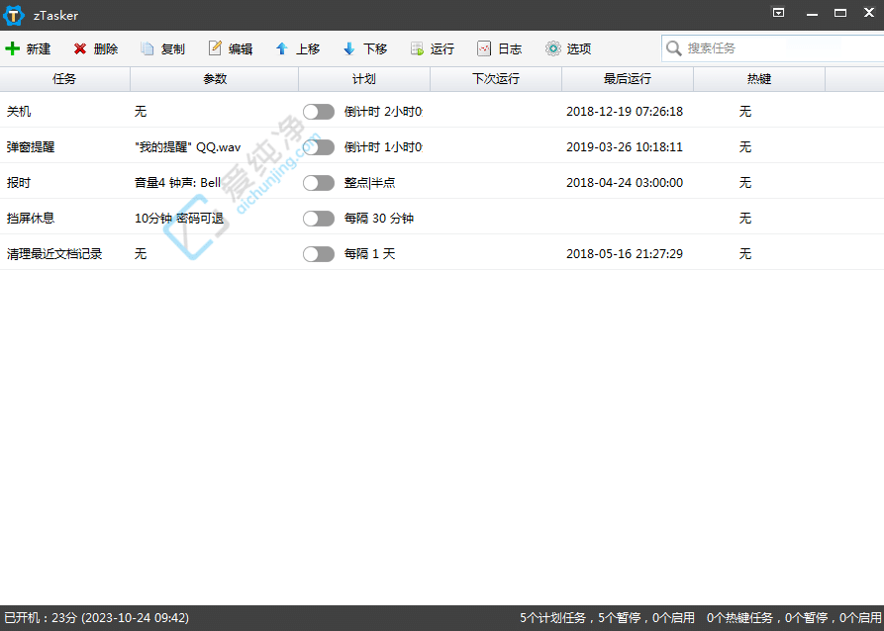
Task: Click the 5个计划任务 status text
Action: click(552, 618)
